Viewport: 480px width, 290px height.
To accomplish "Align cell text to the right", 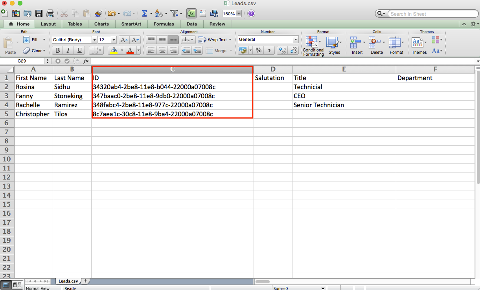I will coord(173,50).
